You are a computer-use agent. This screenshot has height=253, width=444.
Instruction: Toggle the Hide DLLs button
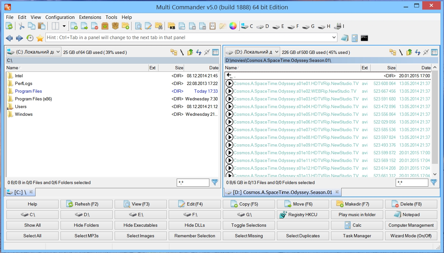195,225
